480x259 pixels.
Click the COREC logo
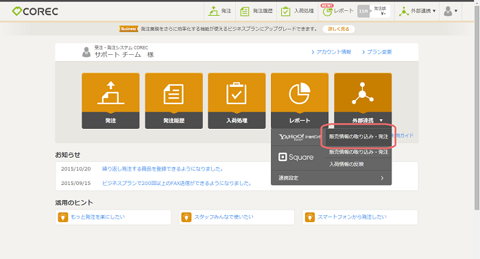[35, 12]
